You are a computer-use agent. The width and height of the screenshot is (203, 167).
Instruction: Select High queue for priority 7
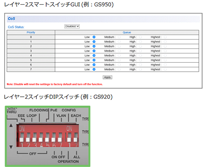(140, 69)
